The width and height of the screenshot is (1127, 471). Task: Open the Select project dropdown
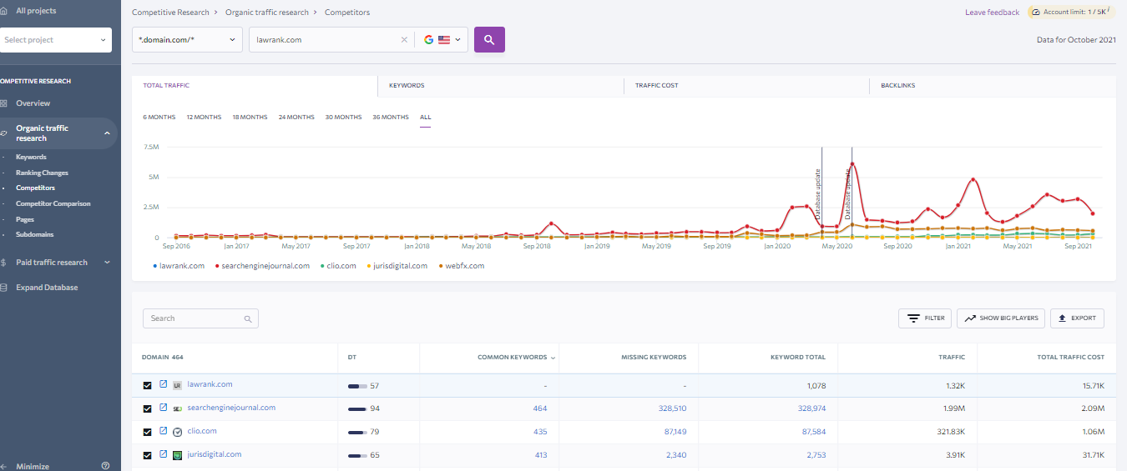(x=55, y=40)
